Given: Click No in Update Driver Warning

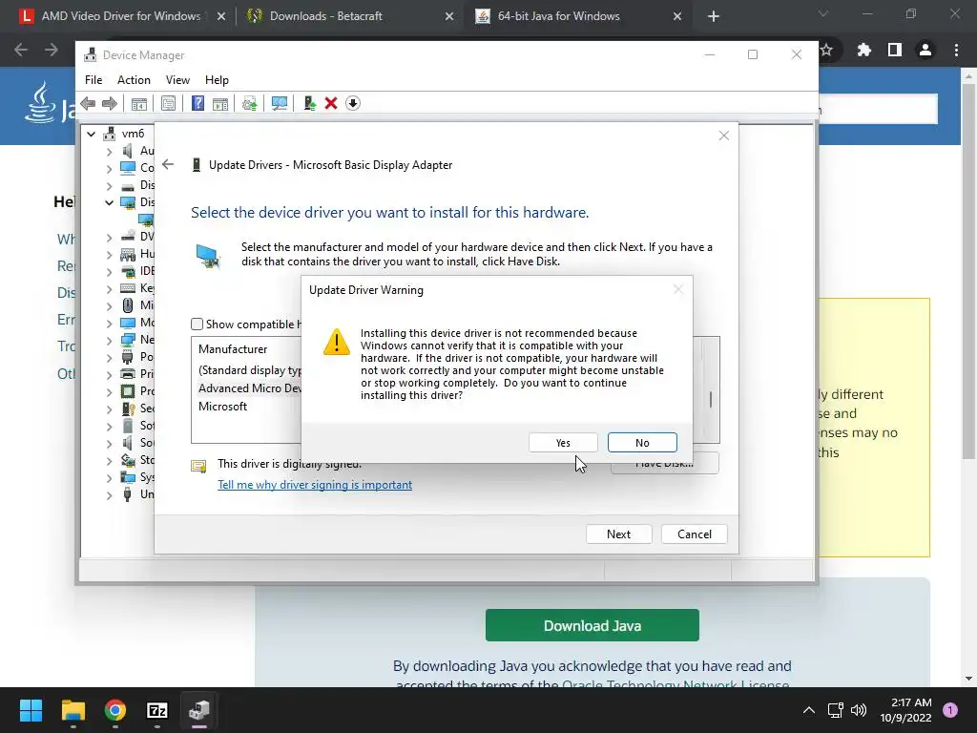Looking at the screenshot, I should point(642,443).
